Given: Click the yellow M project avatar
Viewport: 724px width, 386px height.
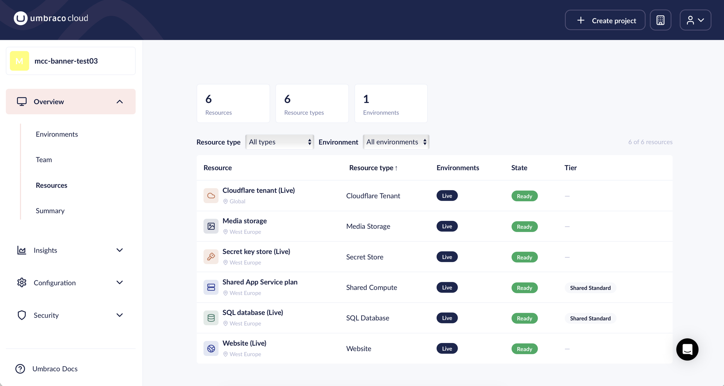Looking at the screenshot, I should (x=20, y=61).
